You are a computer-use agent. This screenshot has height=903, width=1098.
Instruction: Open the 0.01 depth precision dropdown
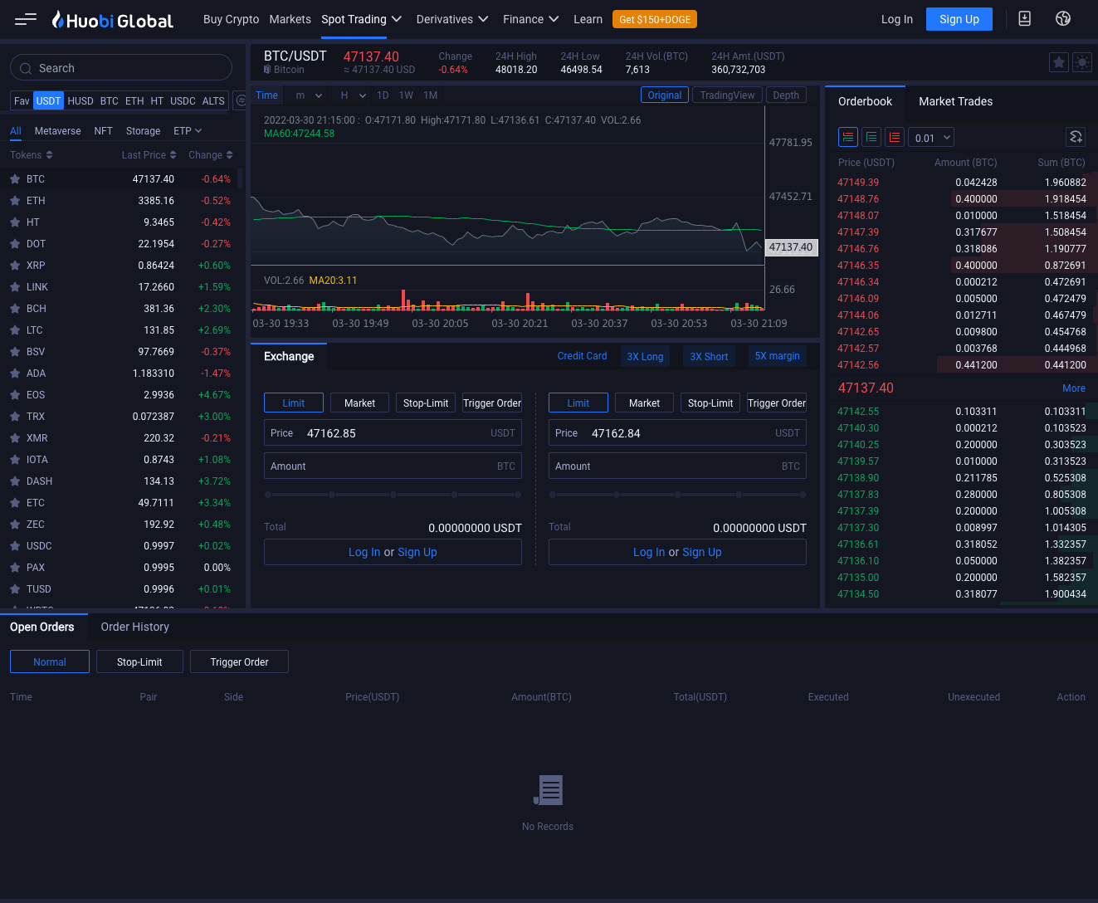pyautogui.click(x=931, y=138)
